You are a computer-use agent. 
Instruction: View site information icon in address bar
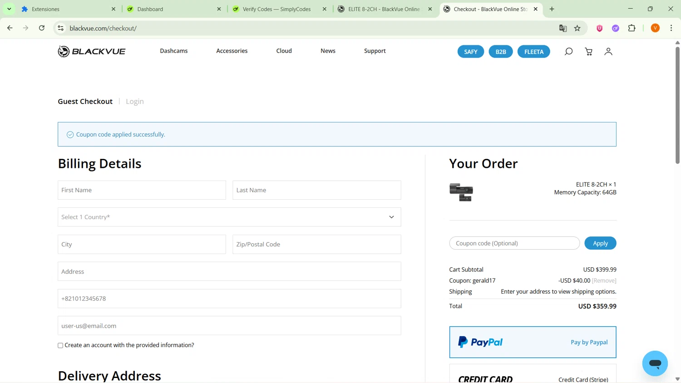tap(60, 28)
